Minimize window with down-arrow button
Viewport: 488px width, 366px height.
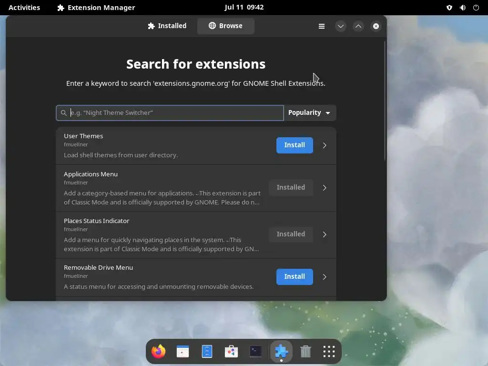(x=341, y=26)
